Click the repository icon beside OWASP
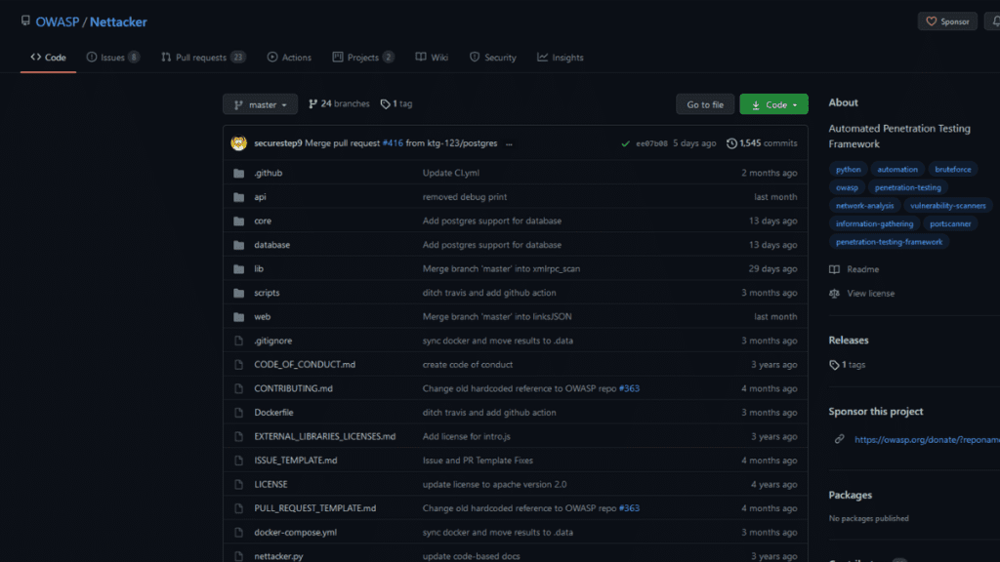Screen dimensions: 1000x562 (x=25, y=21)
